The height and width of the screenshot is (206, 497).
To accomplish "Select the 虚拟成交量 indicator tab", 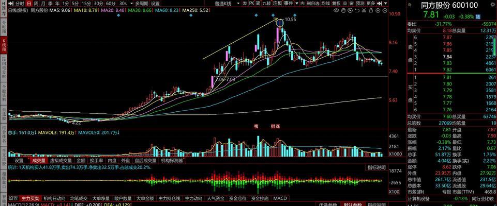I will click(x=61, y=161).
